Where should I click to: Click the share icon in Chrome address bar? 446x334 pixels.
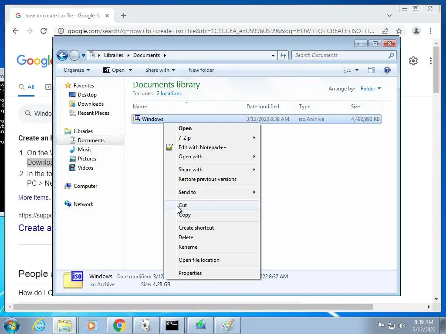pyautogui.click(x=385, y=31)
